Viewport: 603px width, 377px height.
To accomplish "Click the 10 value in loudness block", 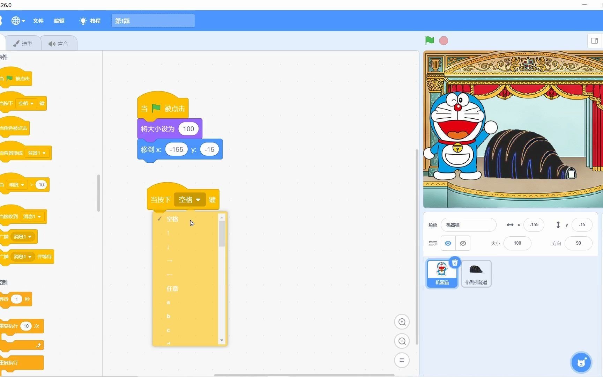I will coord(41,185).
